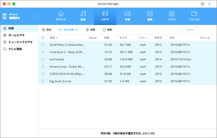Image resolution: width=217 pixels, height=138 pixels.
Task: Click the '5.3 MB' size cell
Action: (124, 81)
